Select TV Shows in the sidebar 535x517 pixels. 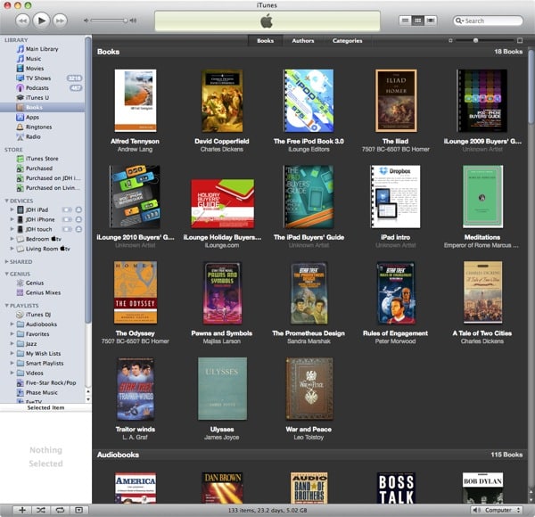point(38,78)
